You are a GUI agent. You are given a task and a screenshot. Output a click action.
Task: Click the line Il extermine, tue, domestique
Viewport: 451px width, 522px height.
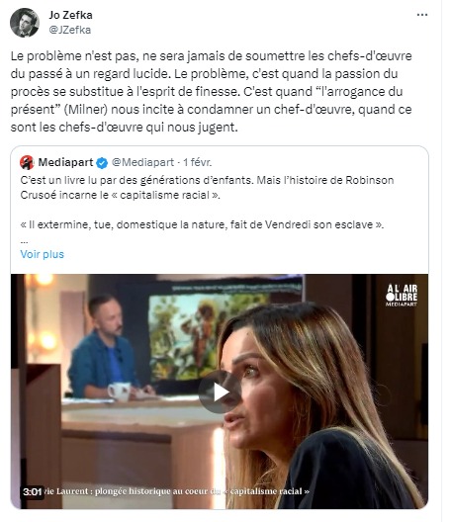click(202, 224)
